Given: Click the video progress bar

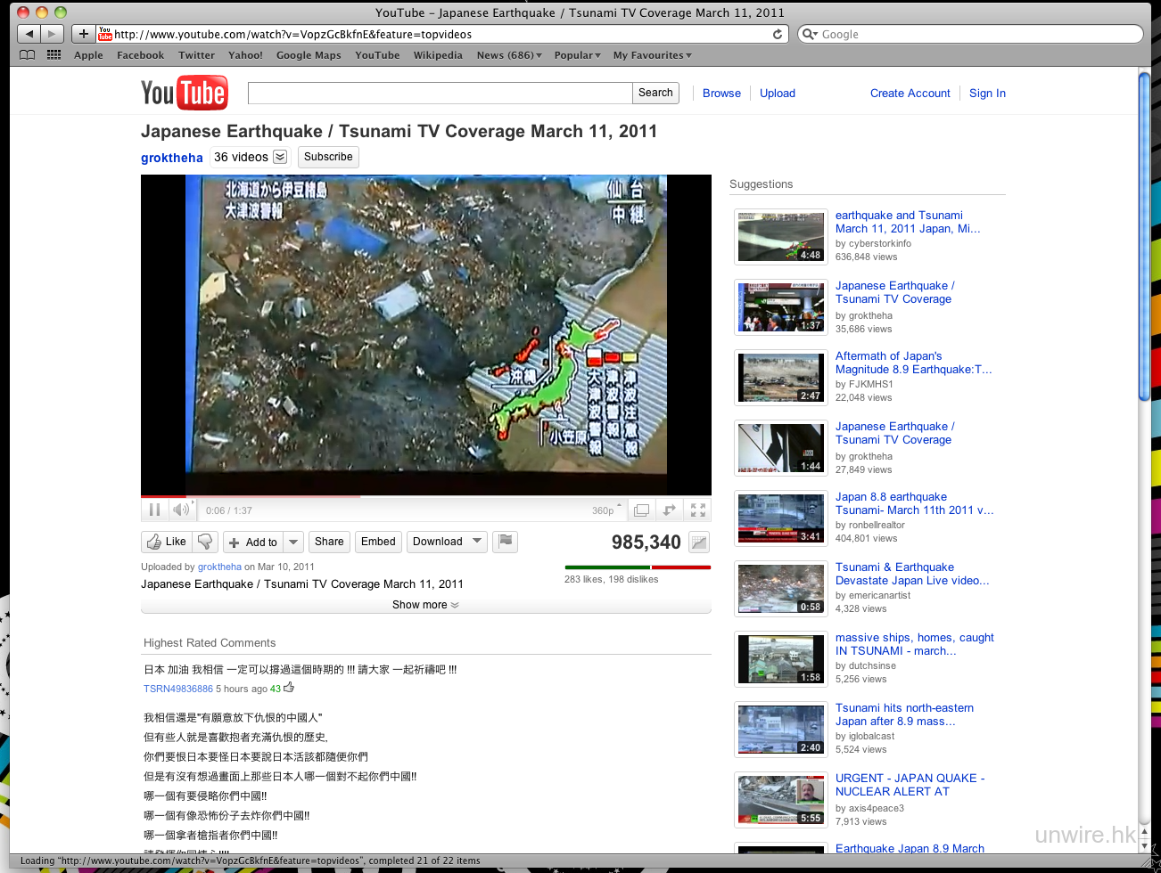Looking at the screenshot, I should [x=426, y=496].
